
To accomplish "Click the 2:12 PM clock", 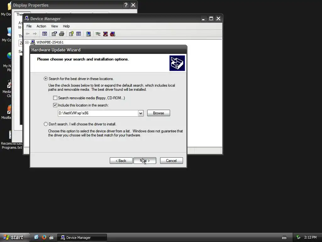I will click(x=310, y=237).
